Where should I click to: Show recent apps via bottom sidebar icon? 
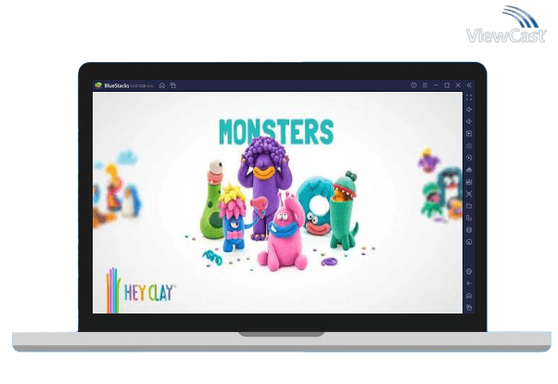[x=469, y=307]
